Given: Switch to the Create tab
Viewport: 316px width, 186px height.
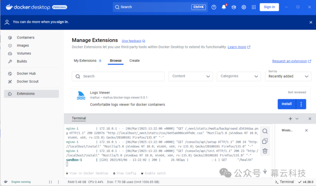Looking at the screenshot, I should [134, 61].
